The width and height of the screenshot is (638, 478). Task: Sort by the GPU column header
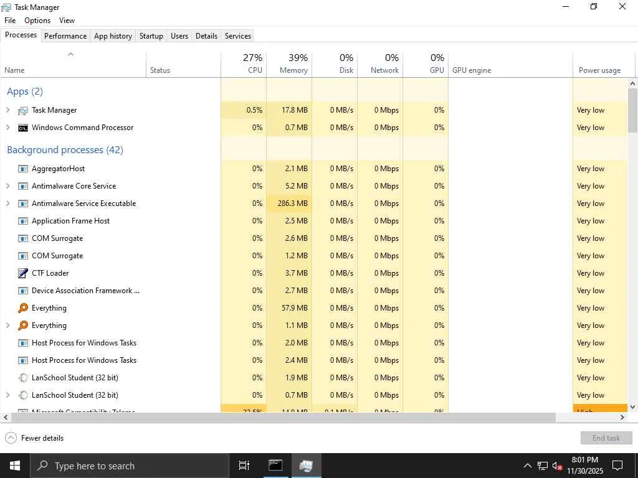[426, 65]
